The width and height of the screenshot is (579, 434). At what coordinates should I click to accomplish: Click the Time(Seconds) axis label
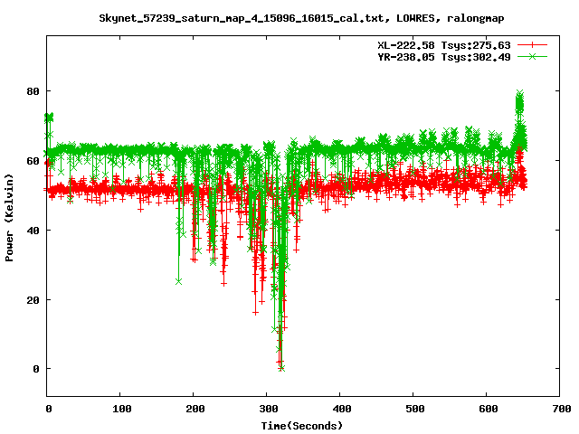[301, 426]
